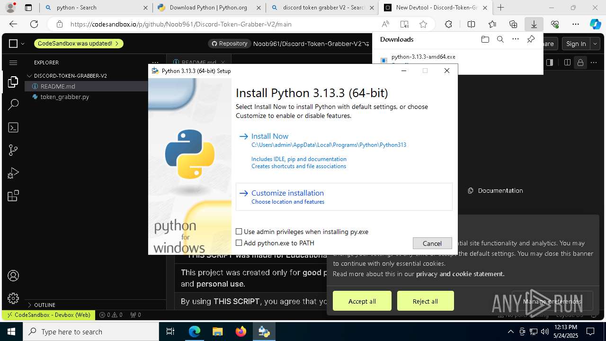
Task: Open the privacy and cookie statement link
Action: pyautogui.click(x=460, y=274)
